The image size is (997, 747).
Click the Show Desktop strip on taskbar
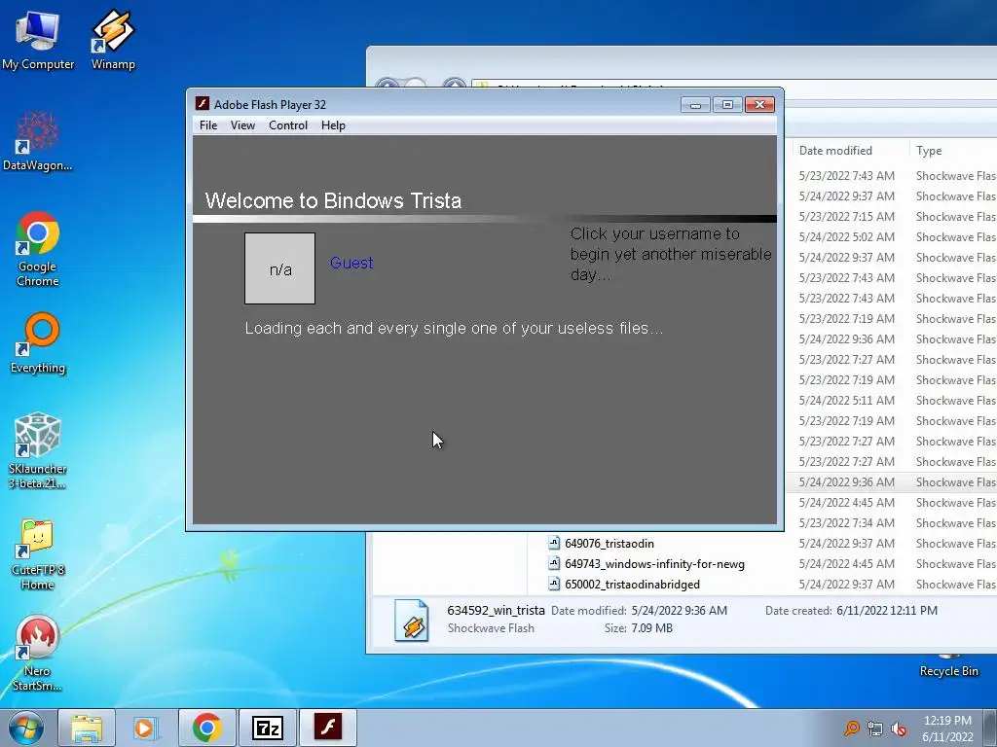pyautogui.click(x=989, y=728)
